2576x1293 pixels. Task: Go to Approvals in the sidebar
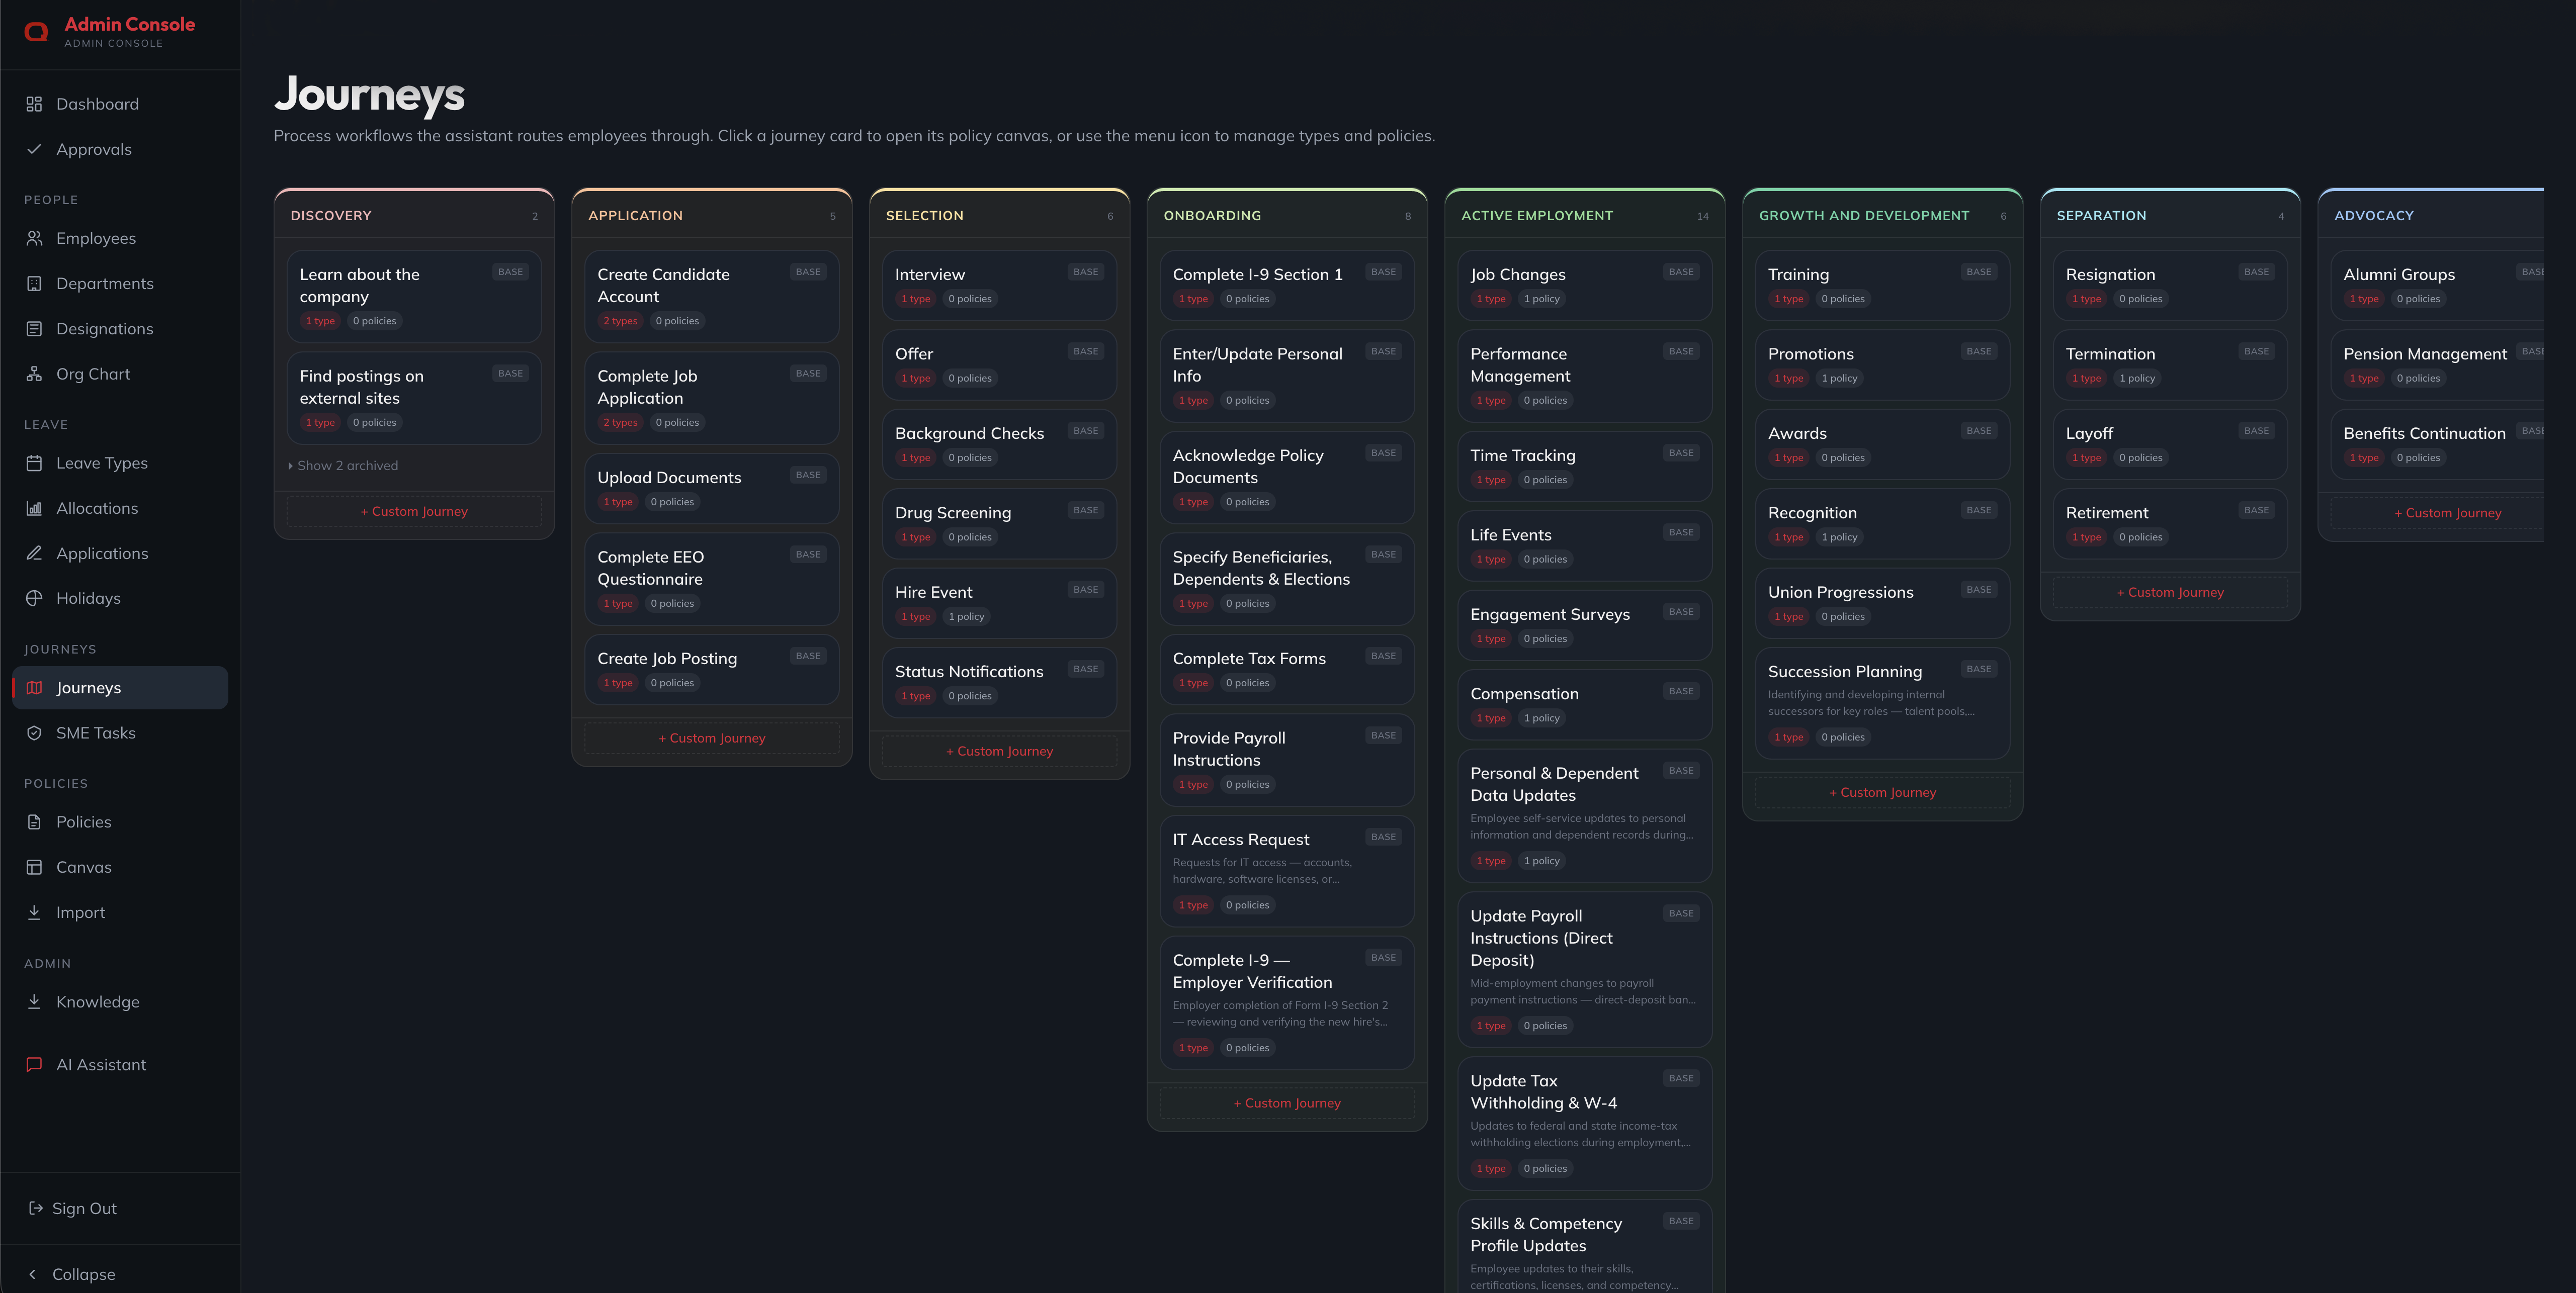(x=120, y=149)
